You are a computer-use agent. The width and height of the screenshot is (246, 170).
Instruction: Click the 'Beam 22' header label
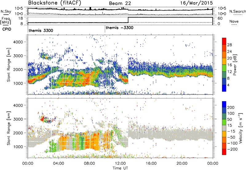[120, 3]
